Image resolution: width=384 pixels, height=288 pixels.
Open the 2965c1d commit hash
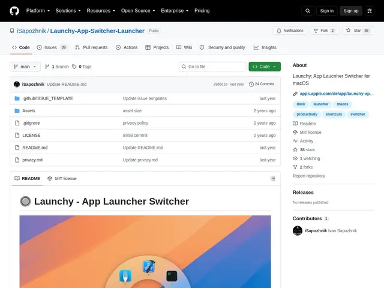tap(220, 84)
